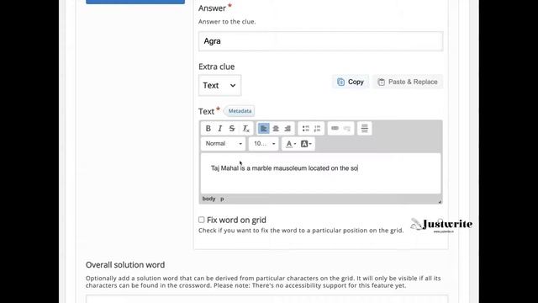Enable Fix word on grid checkbox
The image size is (538, 303).
(x=202, y=220)
